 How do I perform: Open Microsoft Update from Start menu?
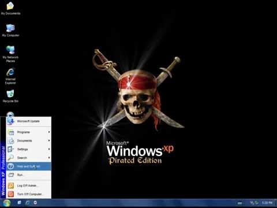click(x=29, y=121)
